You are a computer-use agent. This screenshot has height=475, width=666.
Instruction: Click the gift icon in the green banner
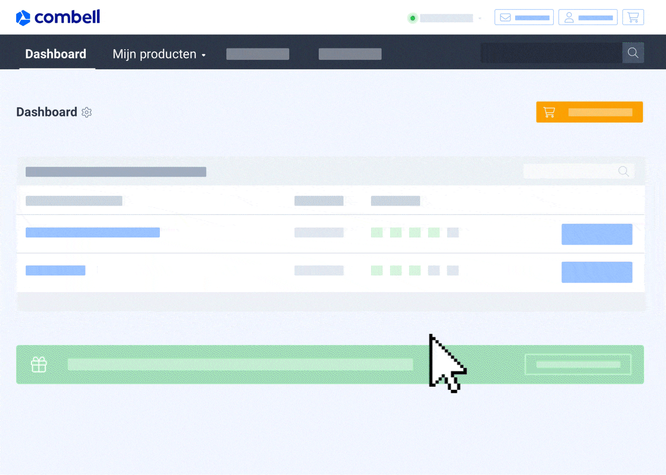tap(39, 364)
